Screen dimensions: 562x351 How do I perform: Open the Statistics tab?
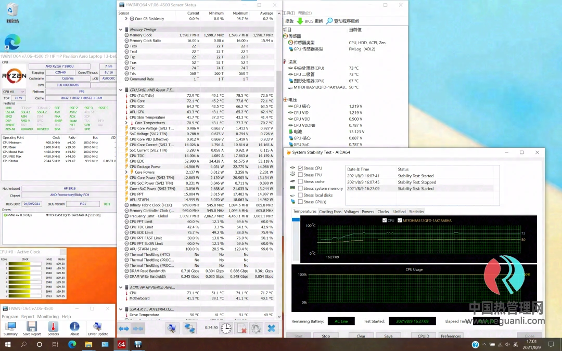416,212
